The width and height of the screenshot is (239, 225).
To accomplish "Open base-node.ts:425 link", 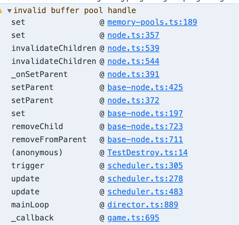I will (x=145, y=87).
